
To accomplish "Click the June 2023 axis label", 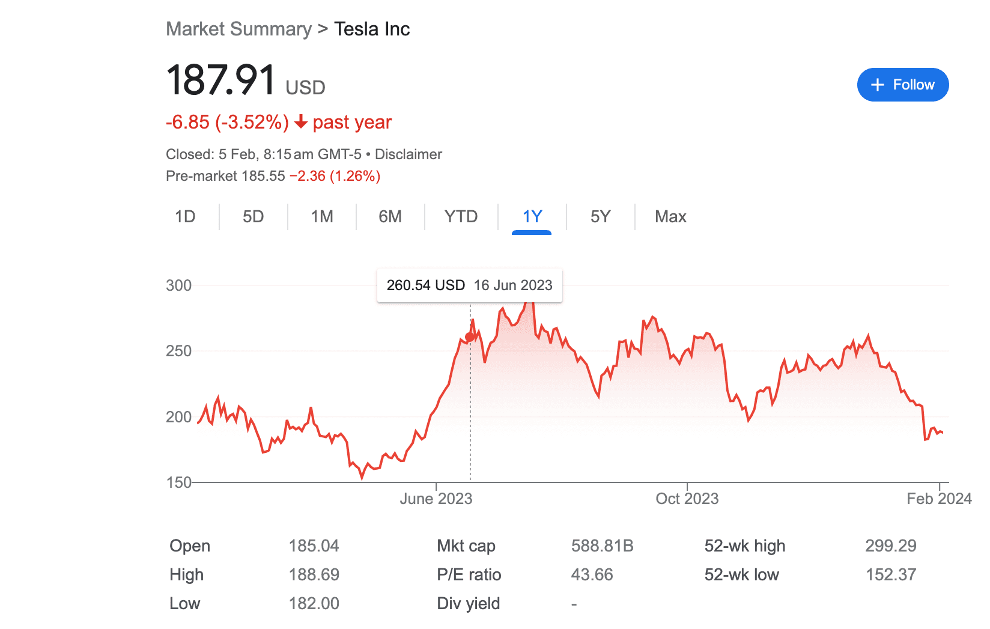I will 436,499.
